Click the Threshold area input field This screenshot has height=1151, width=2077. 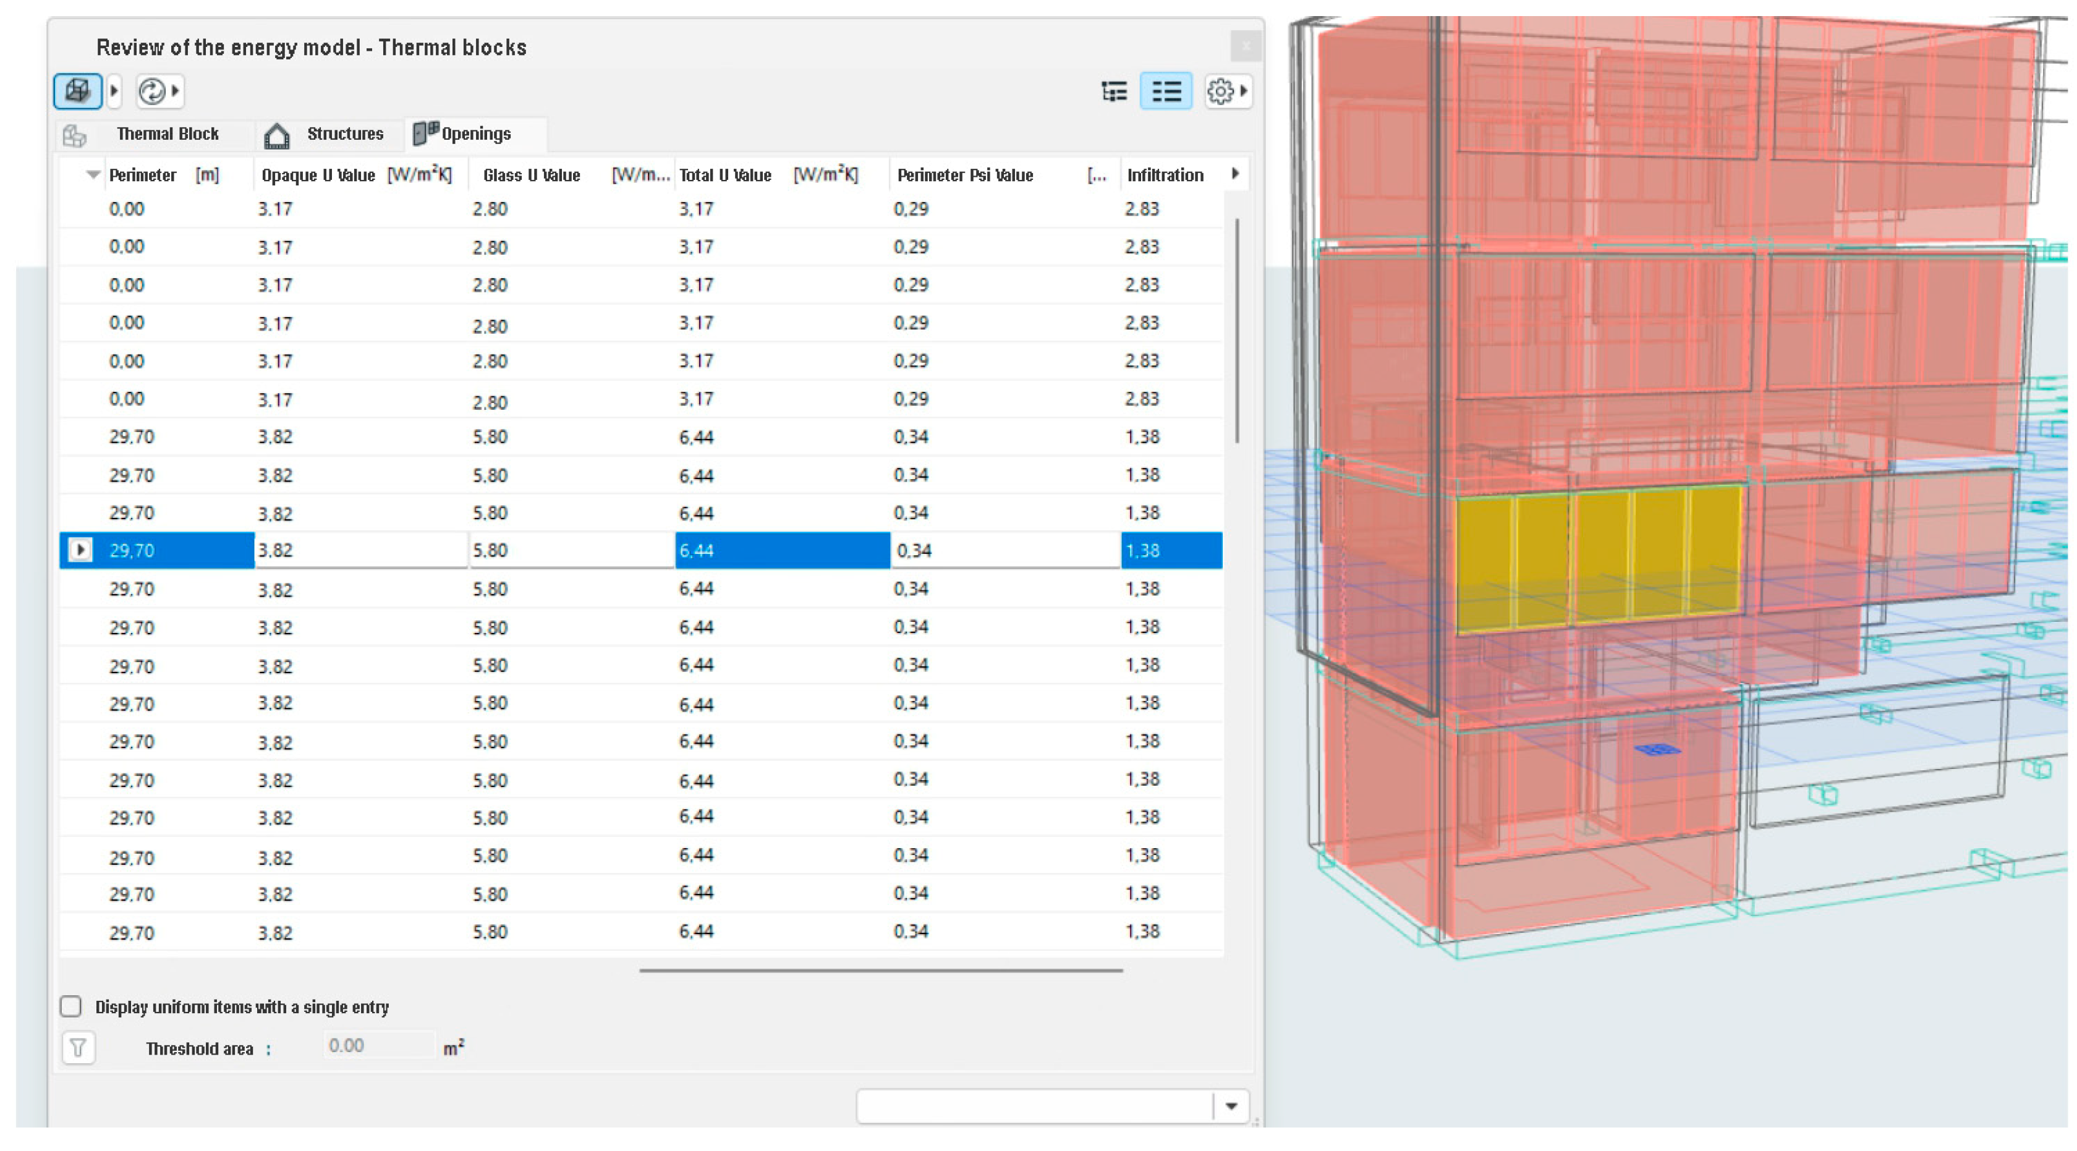[x=377, y=1045]
